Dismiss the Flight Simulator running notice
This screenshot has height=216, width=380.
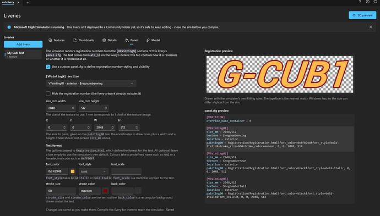pyautogui.click(x=371, y=27)
